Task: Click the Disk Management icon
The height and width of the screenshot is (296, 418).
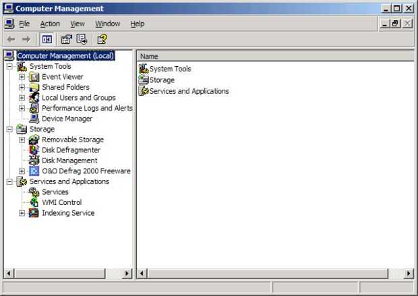Action: pyautogui.click(x=34, y=160)
